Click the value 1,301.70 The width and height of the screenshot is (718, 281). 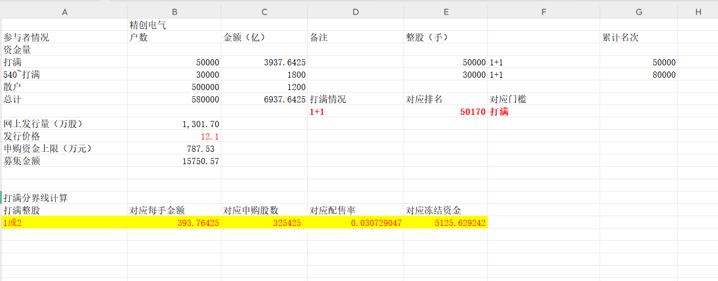click(174, 124)
